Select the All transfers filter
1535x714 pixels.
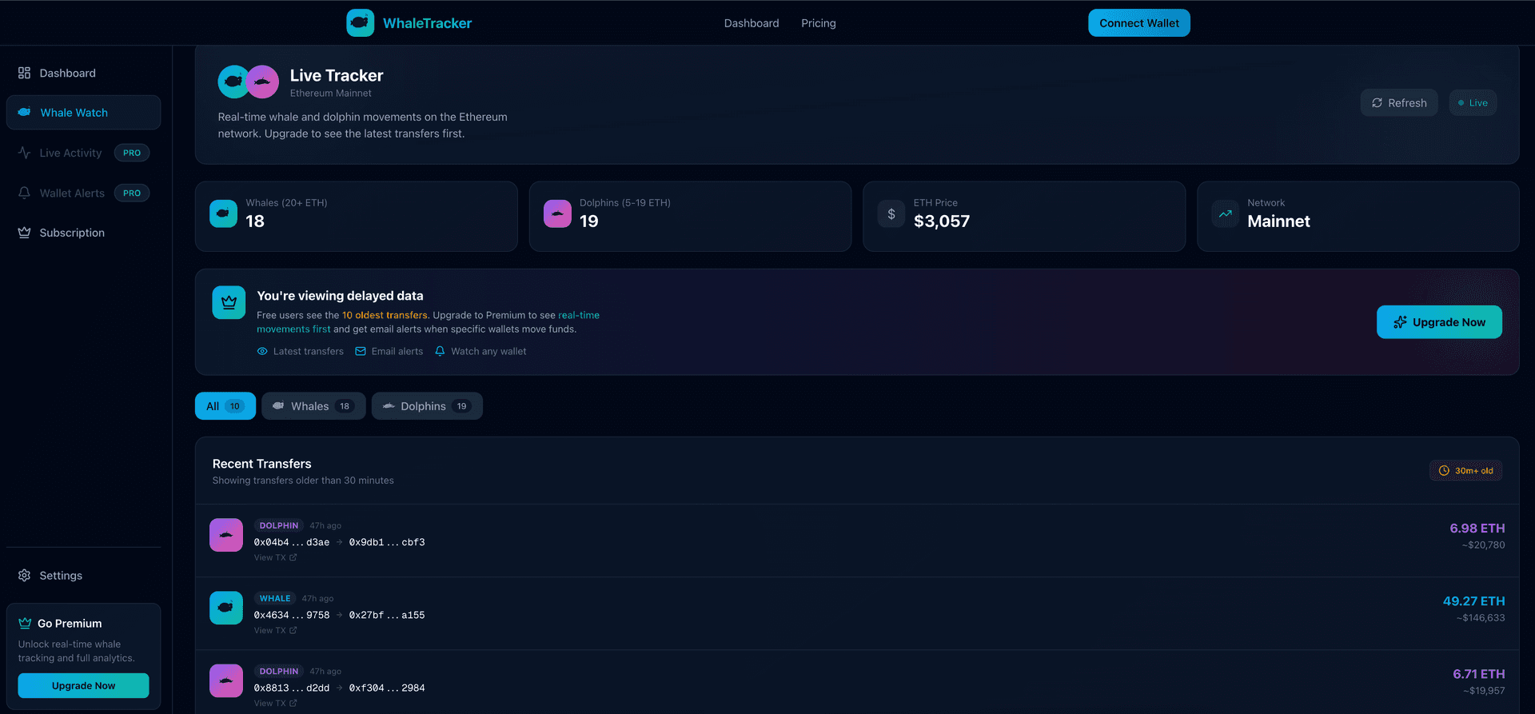(x=225, y=406)
